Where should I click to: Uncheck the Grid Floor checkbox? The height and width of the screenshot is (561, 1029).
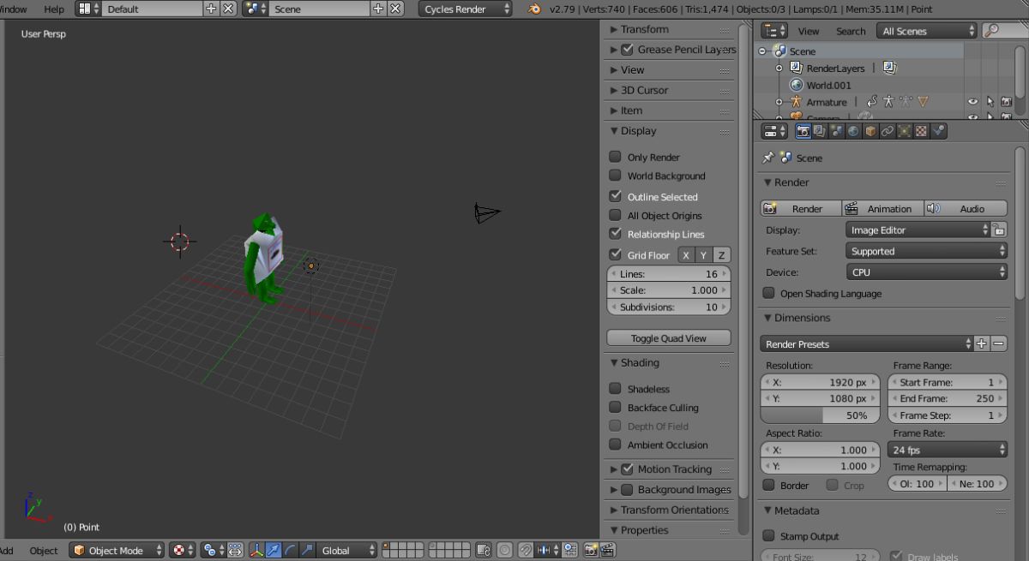(615, 254)
